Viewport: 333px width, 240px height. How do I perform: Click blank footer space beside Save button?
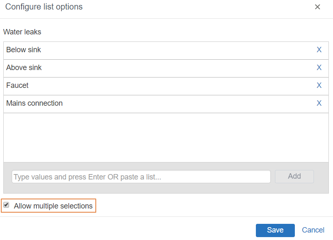click(x=127, y=230)
